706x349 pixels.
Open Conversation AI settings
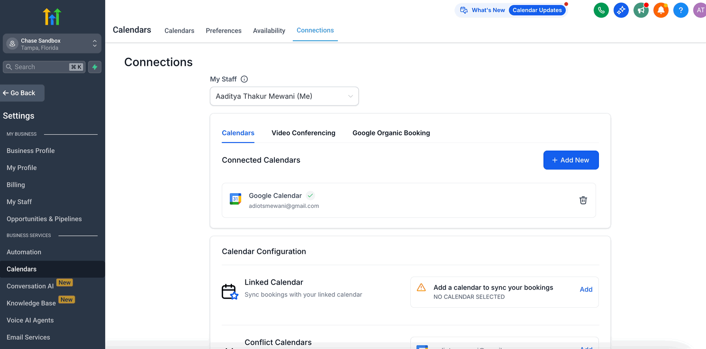point(30,286)
